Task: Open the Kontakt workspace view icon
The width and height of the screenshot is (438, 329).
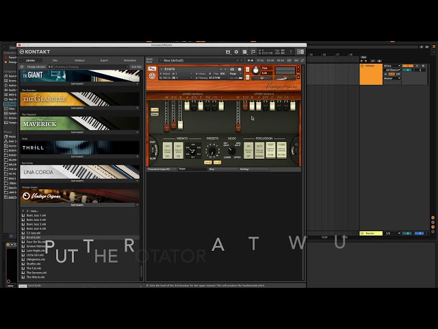Action: click(x=245, y=52)
